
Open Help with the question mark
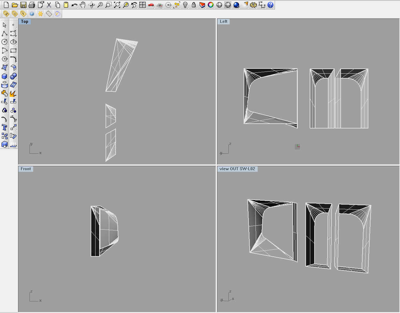pyautogui.click(x=270, y=5)
